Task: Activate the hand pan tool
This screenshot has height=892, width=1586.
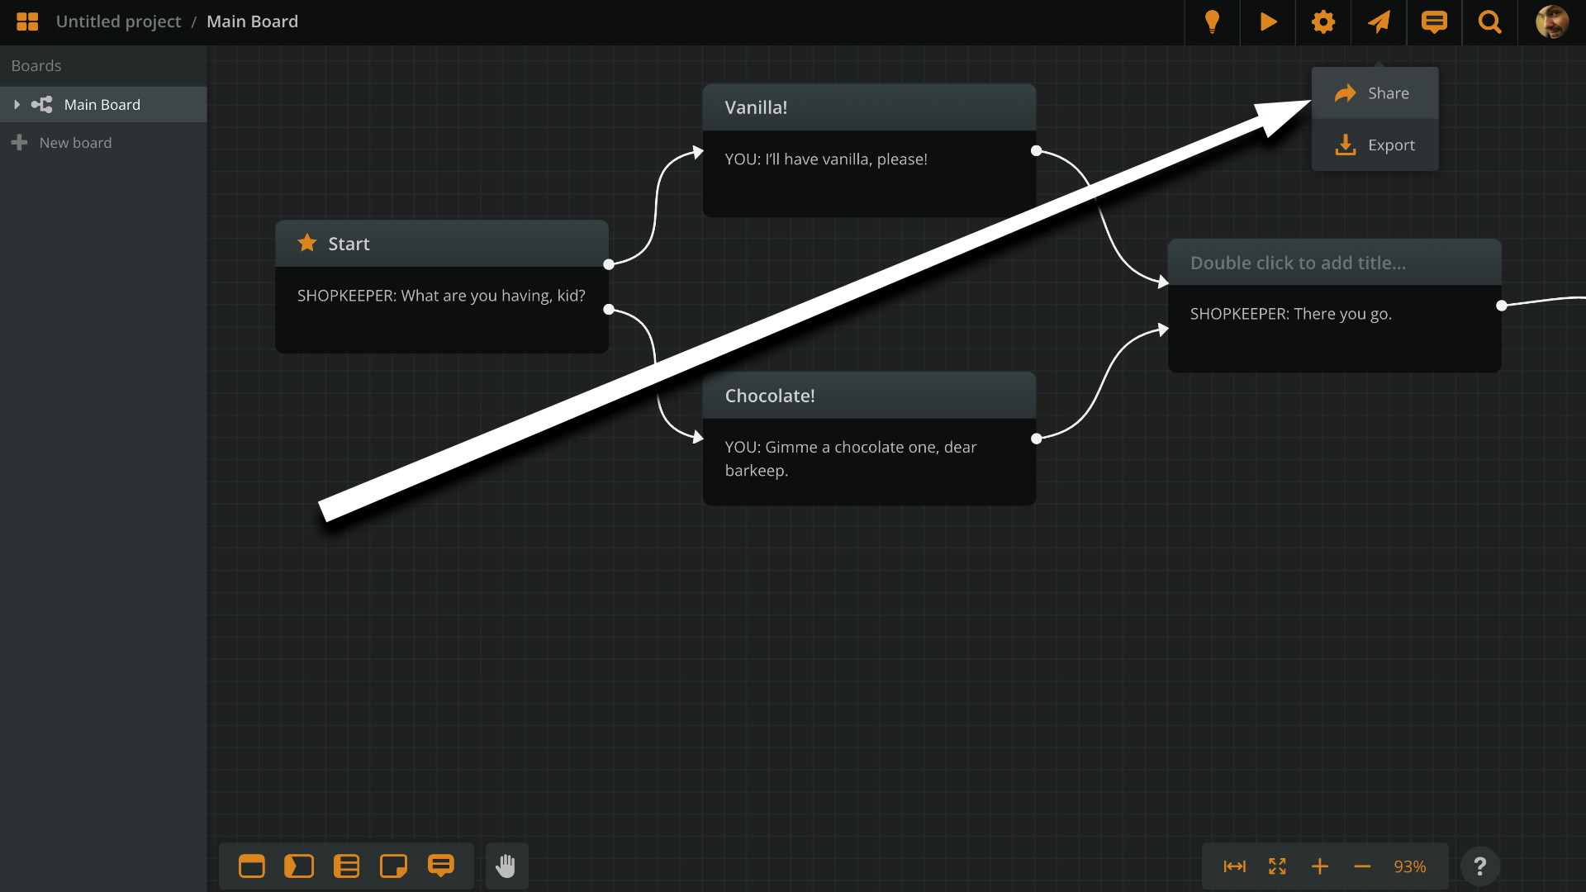Action: [506, 866]
